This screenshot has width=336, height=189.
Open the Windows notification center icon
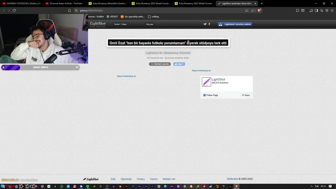[x=330, y=186]
